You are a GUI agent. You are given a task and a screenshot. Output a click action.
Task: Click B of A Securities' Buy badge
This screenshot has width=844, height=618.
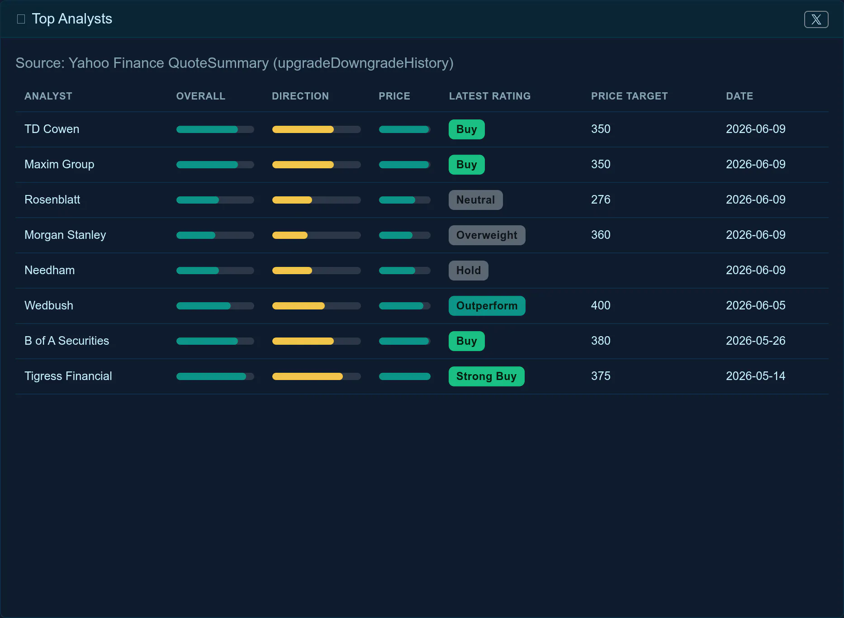[x=467, y=341]
